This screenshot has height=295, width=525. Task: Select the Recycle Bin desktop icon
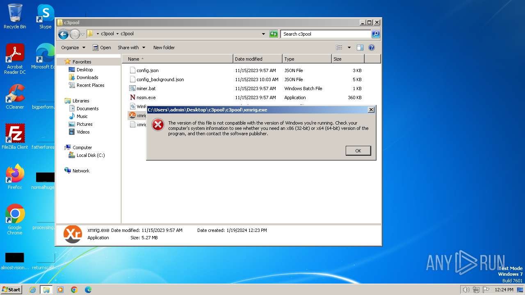[x=15, y=16]
